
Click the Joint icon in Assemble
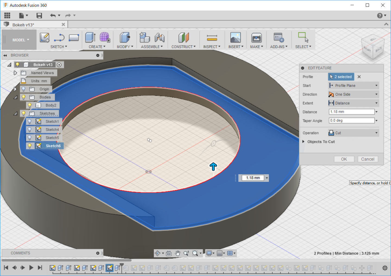[x=160, y=38]
